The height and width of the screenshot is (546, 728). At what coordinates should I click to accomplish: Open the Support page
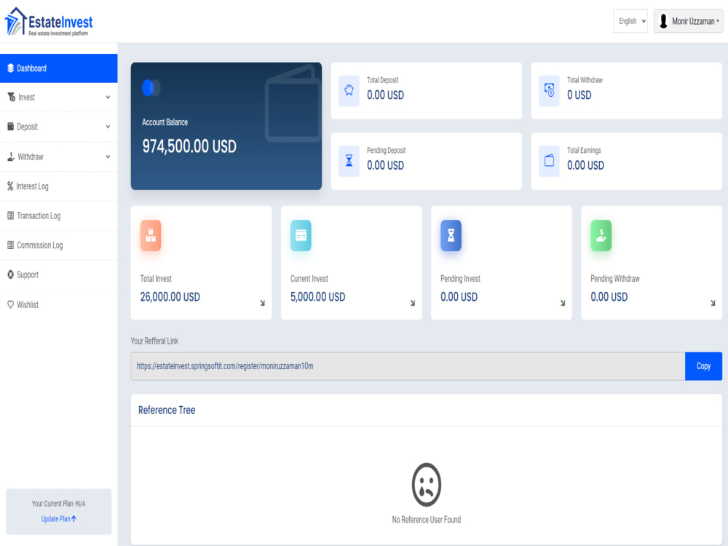[x=58, y=275]
